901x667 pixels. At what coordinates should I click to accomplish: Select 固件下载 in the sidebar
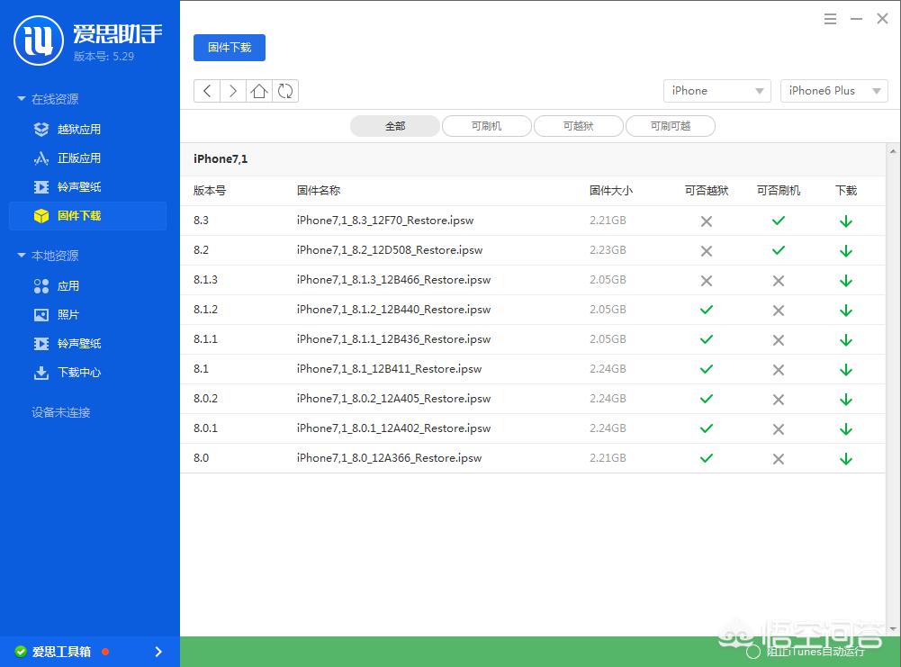point(88,215)
